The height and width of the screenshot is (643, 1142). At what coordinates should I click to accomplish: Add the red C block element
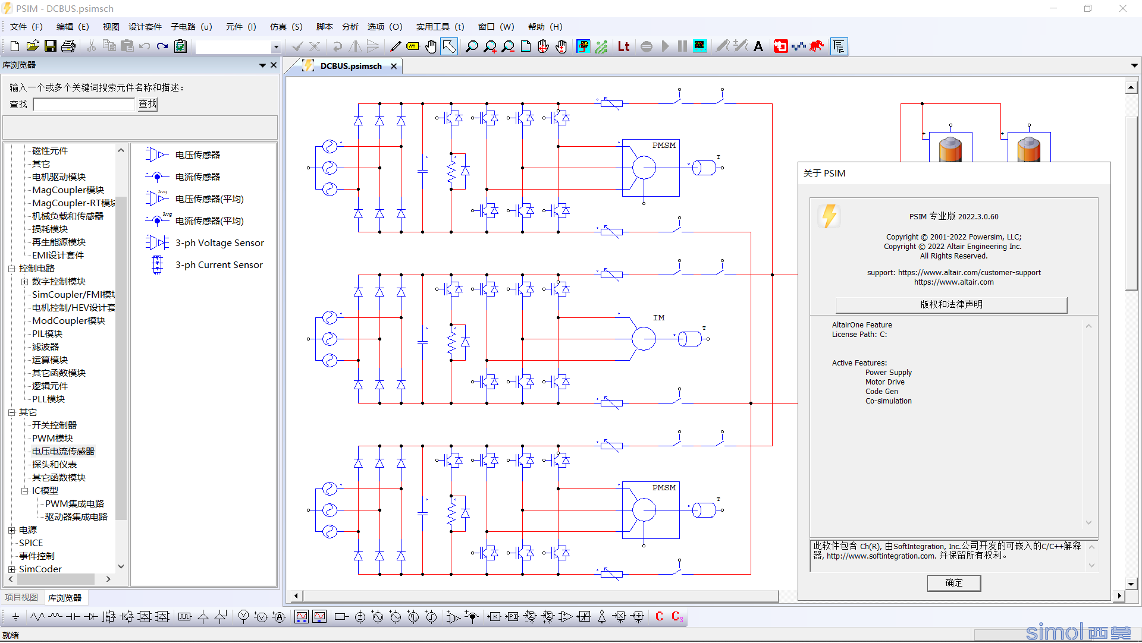(x=659, y=617)
